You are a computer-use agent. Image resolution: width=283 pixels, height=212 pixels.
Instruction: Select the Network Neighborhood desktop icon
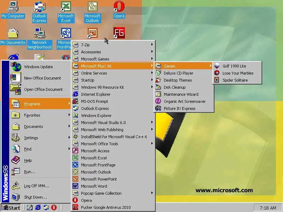[x=40, y=39]
